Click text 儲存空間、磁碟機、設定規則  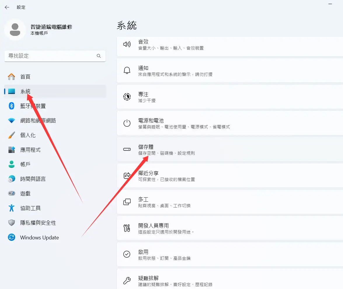(166, 153)
